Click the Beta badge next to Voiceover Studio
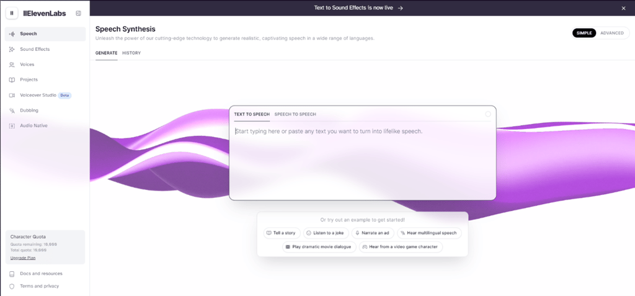 click(x=64, y=96)
